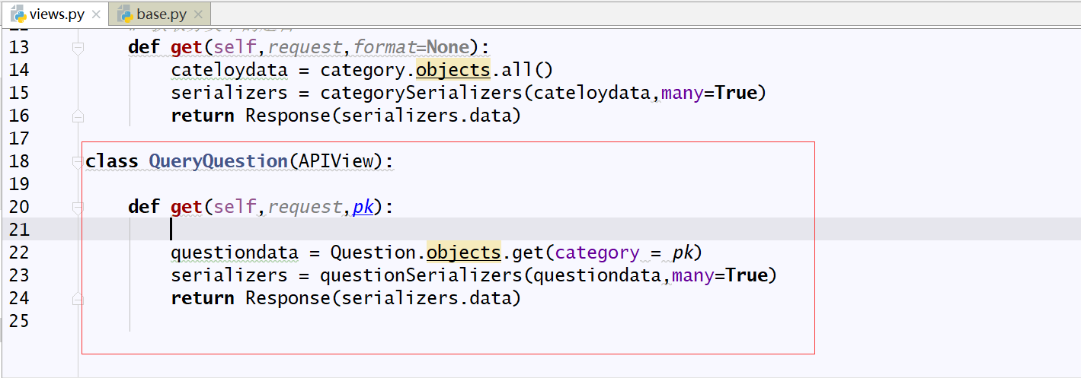Click the QueryQuestion class name

(x=218, y=161)
